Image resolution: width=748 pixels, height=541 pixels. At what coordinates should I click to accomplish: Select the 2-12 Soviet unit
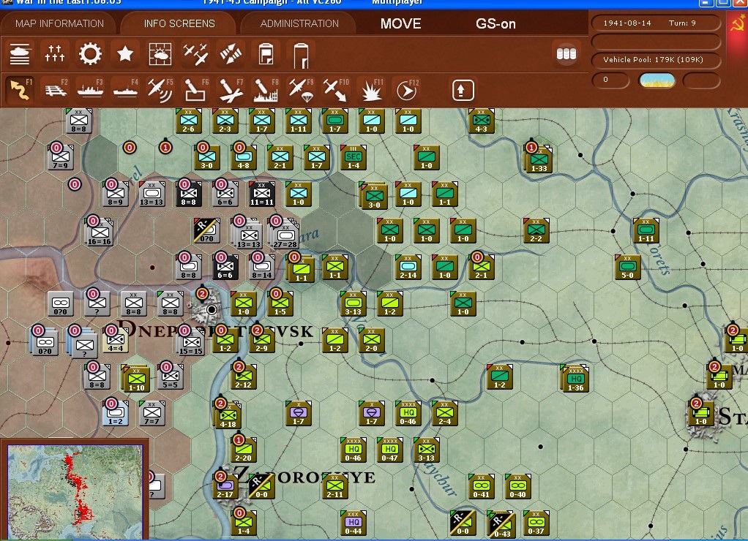click(x=243, y=377)
